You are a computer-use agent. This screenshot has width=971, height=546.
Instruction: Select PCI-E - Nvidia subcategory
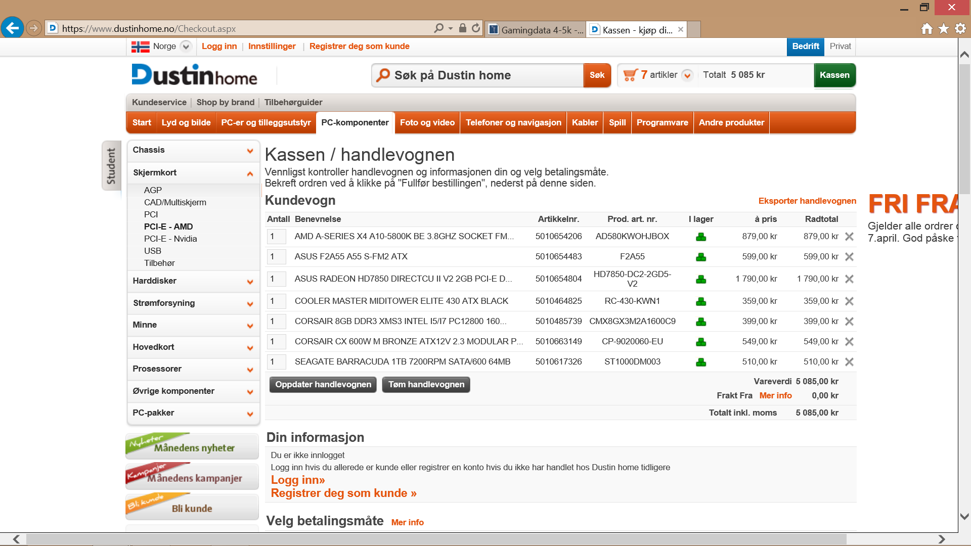click(x=170, y=239)
